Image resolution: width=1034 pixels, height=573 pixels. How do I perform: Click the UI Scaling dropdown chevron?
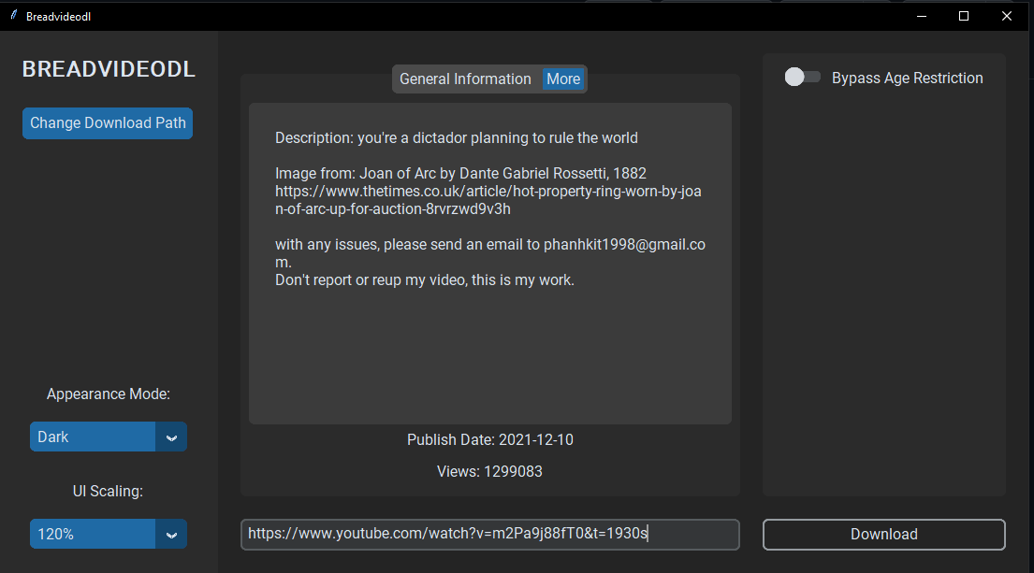pyautogui.click(x=171, y=534)
